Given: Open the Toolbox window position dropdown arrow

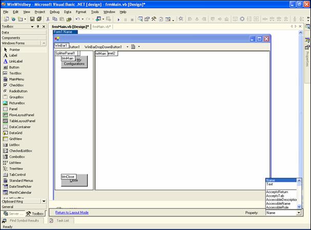Looking at the screenshot, I should point(32,27).
